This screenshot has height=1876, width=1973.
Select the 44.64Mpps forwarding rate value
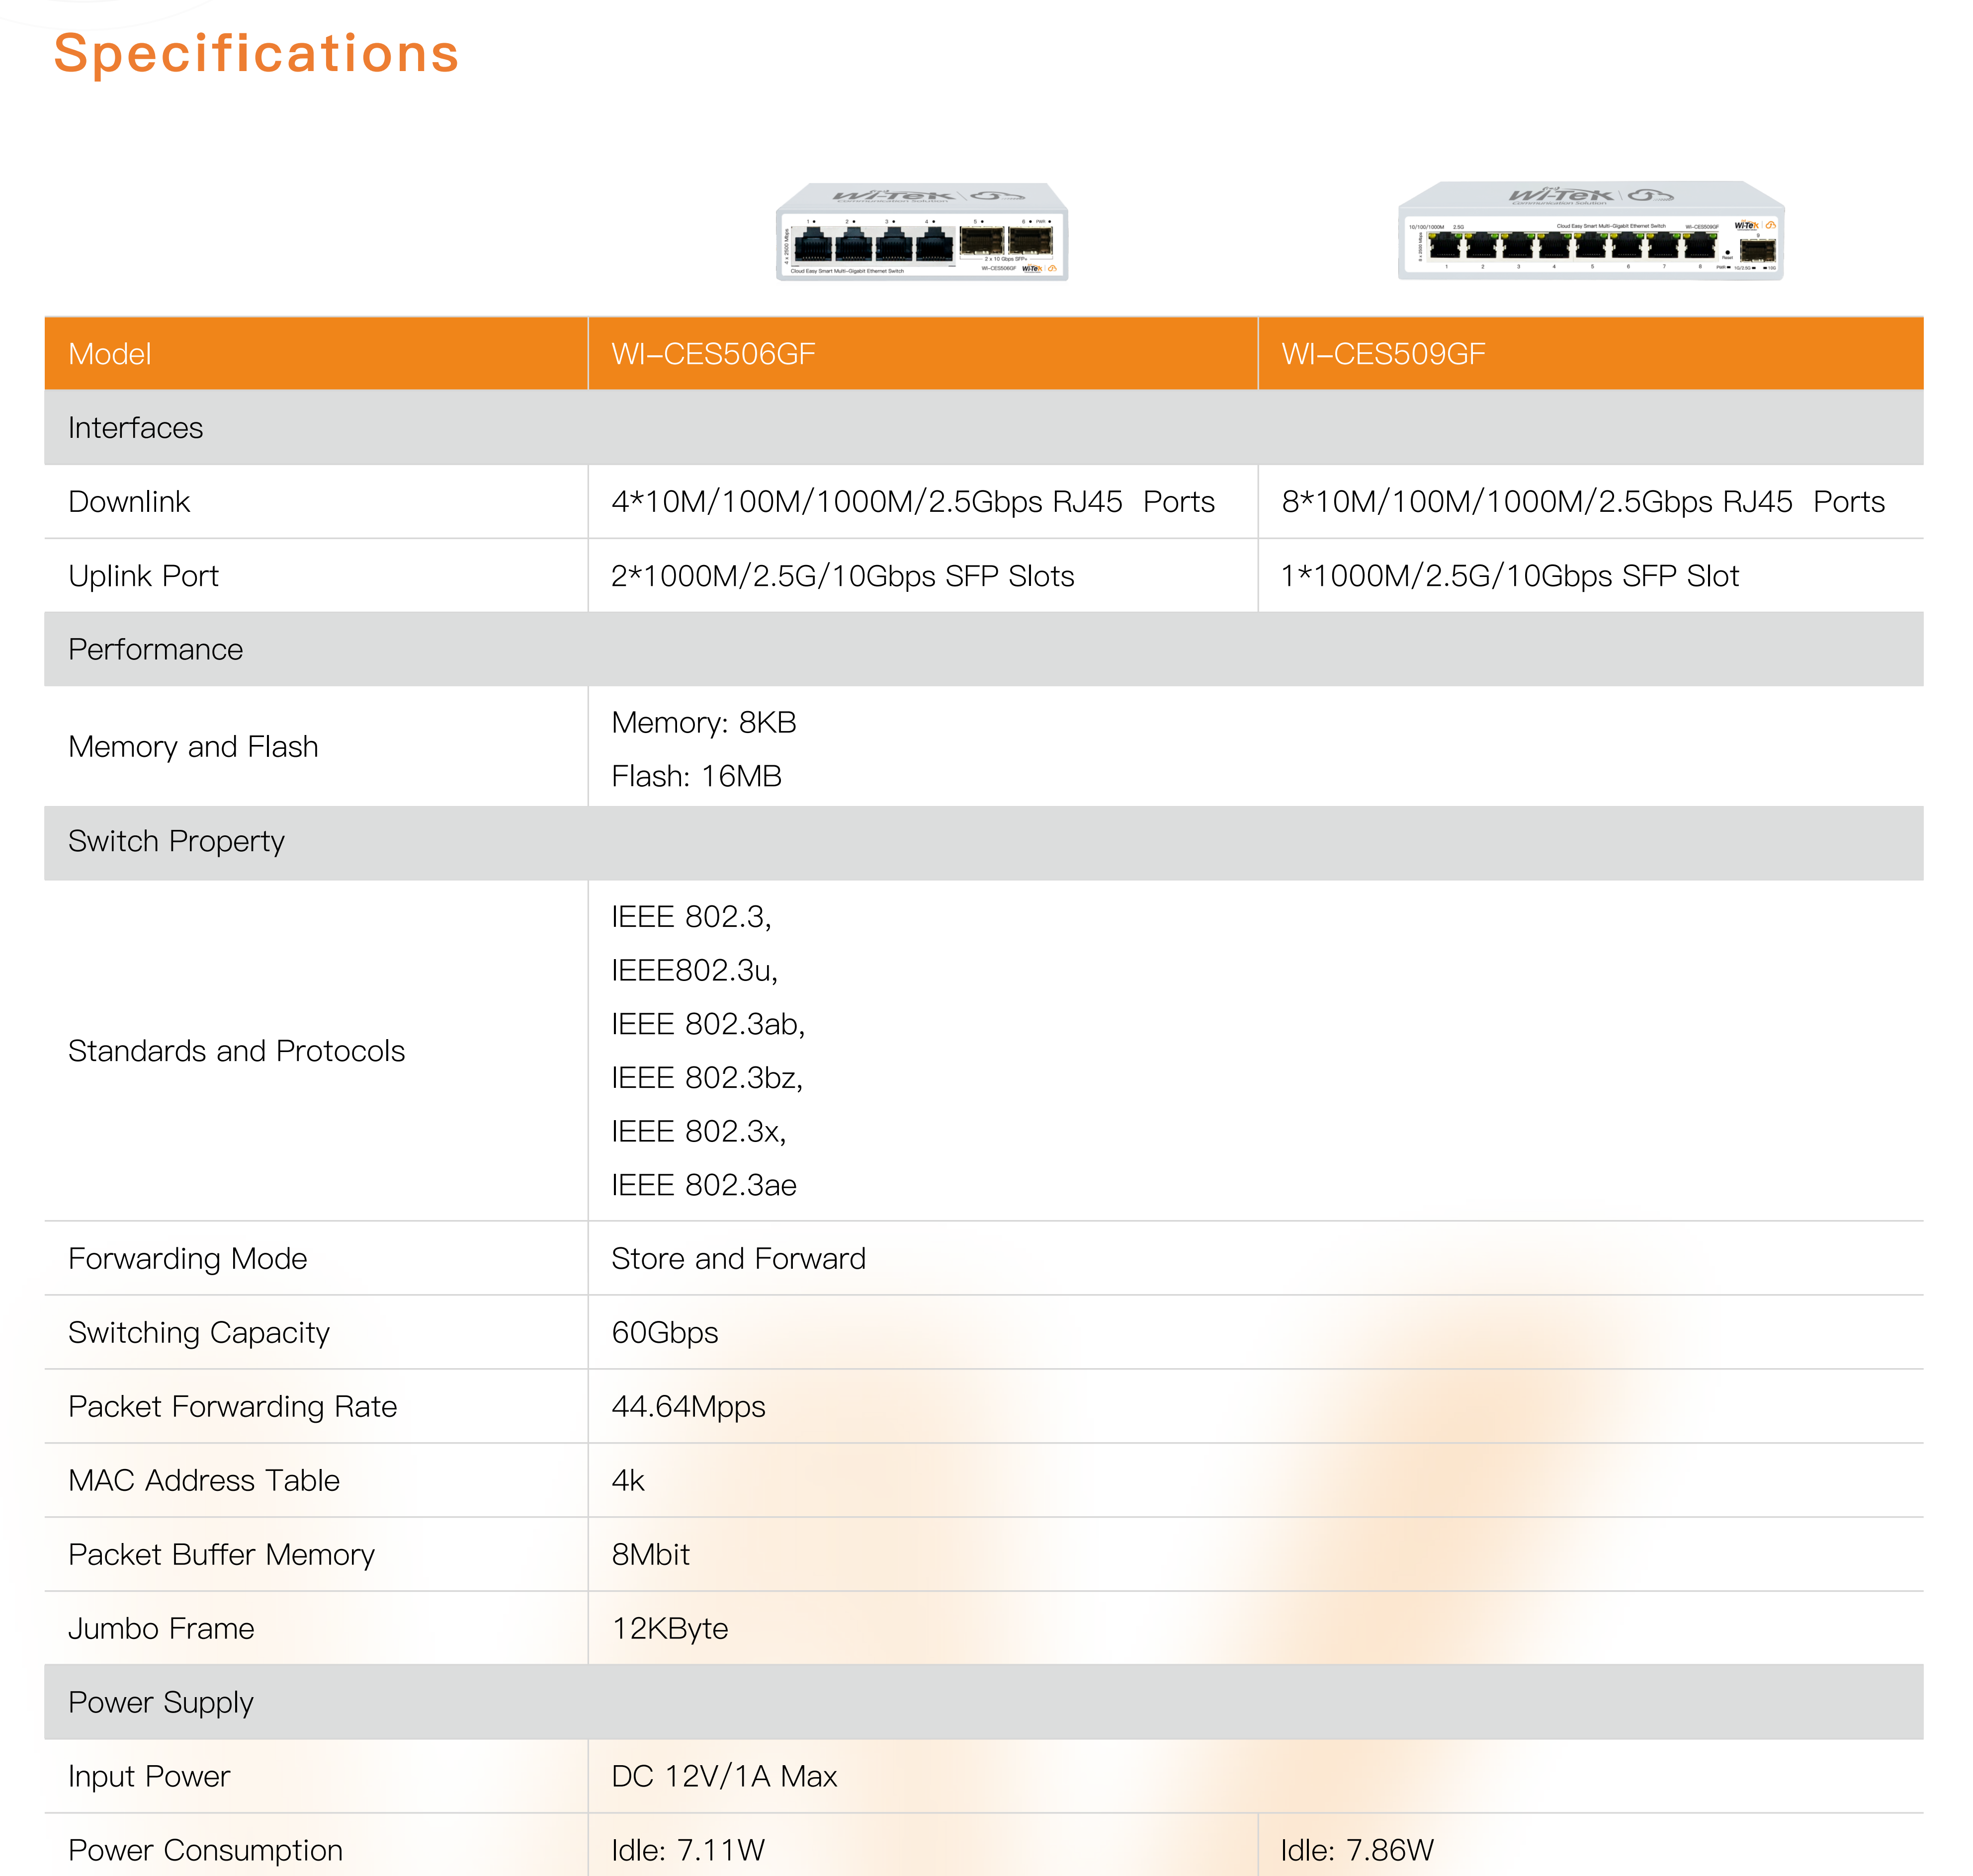(688, 1407)
